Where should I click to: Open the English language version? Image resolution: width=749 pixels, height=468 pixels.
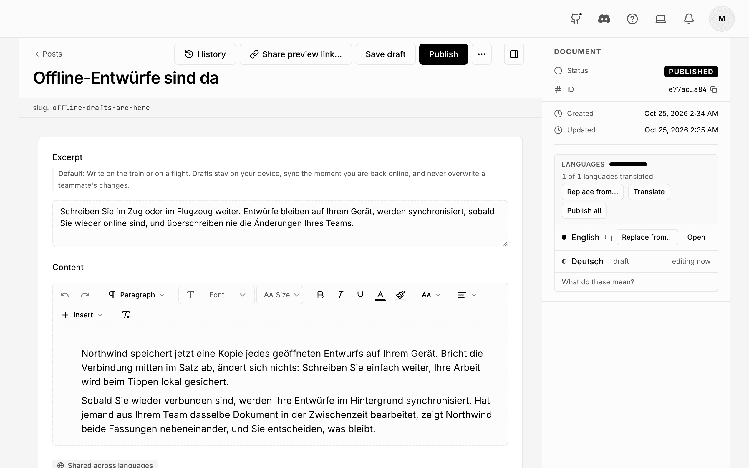[696, 237]
